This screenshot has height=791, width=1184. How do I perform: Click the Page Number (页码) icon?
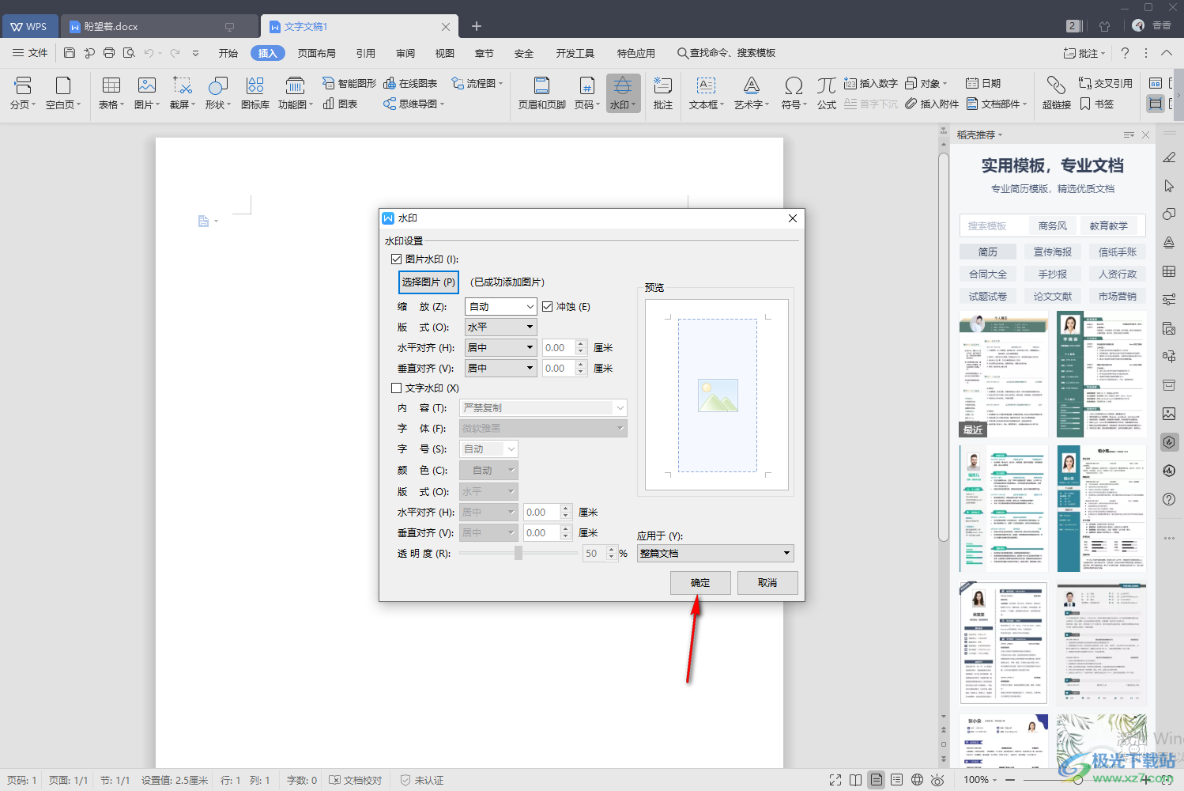point(586,93)
